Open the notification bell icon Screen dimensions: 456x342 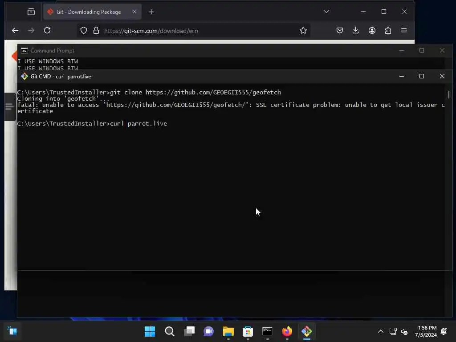click(x=444, y=331)
